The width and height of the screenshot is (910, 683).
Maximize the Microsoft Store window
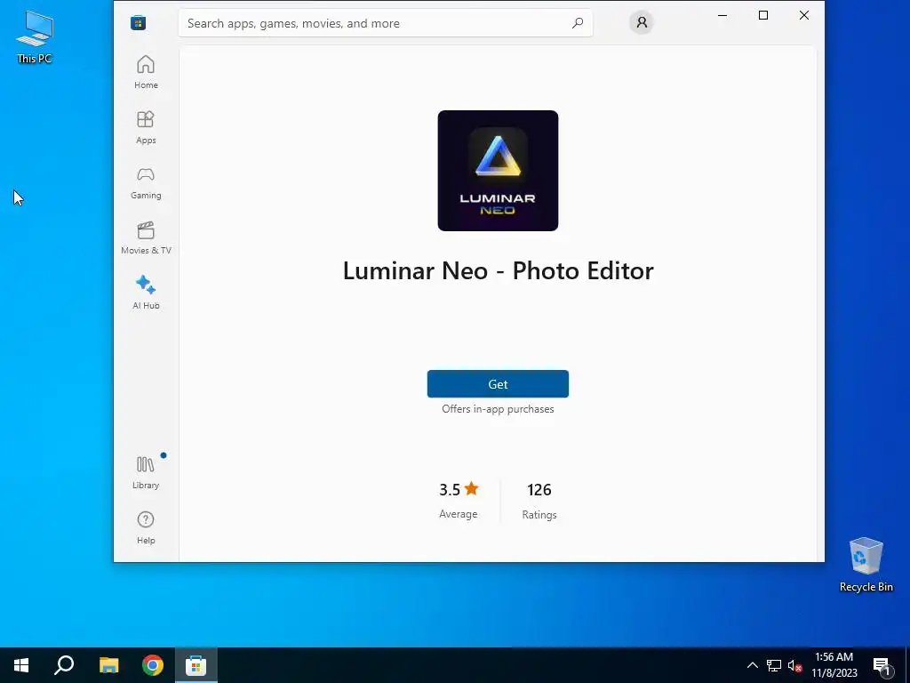[x=763, y=16]
